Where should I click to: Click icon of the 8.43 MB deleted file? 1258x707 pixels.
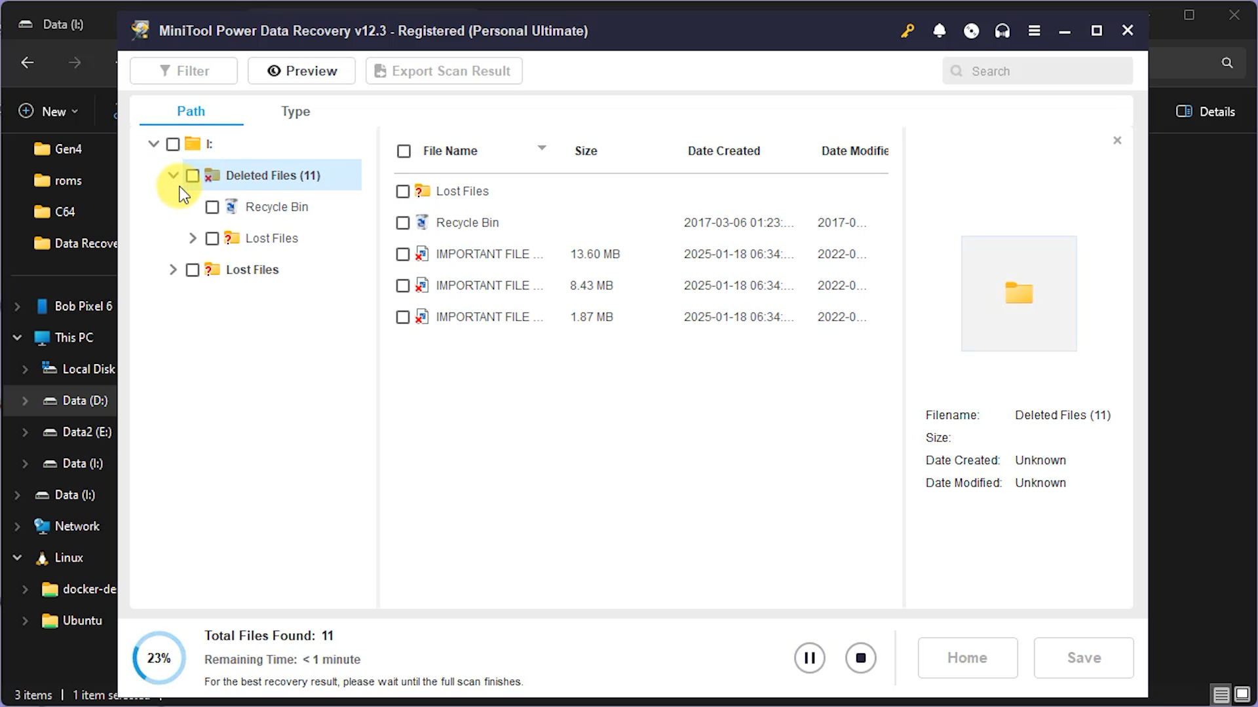pyautogui.click(x=422, y=285)
